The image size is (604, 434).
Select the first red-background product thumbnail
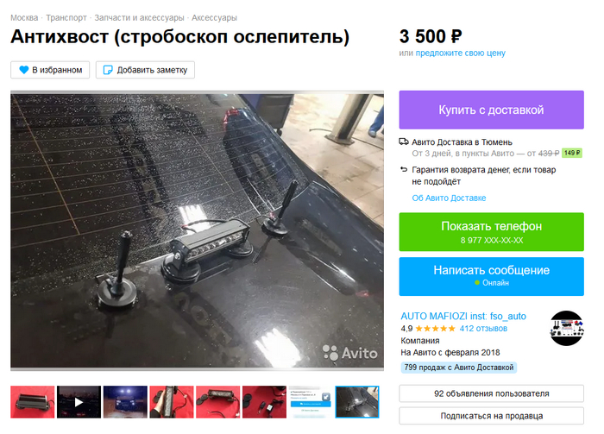33,402
